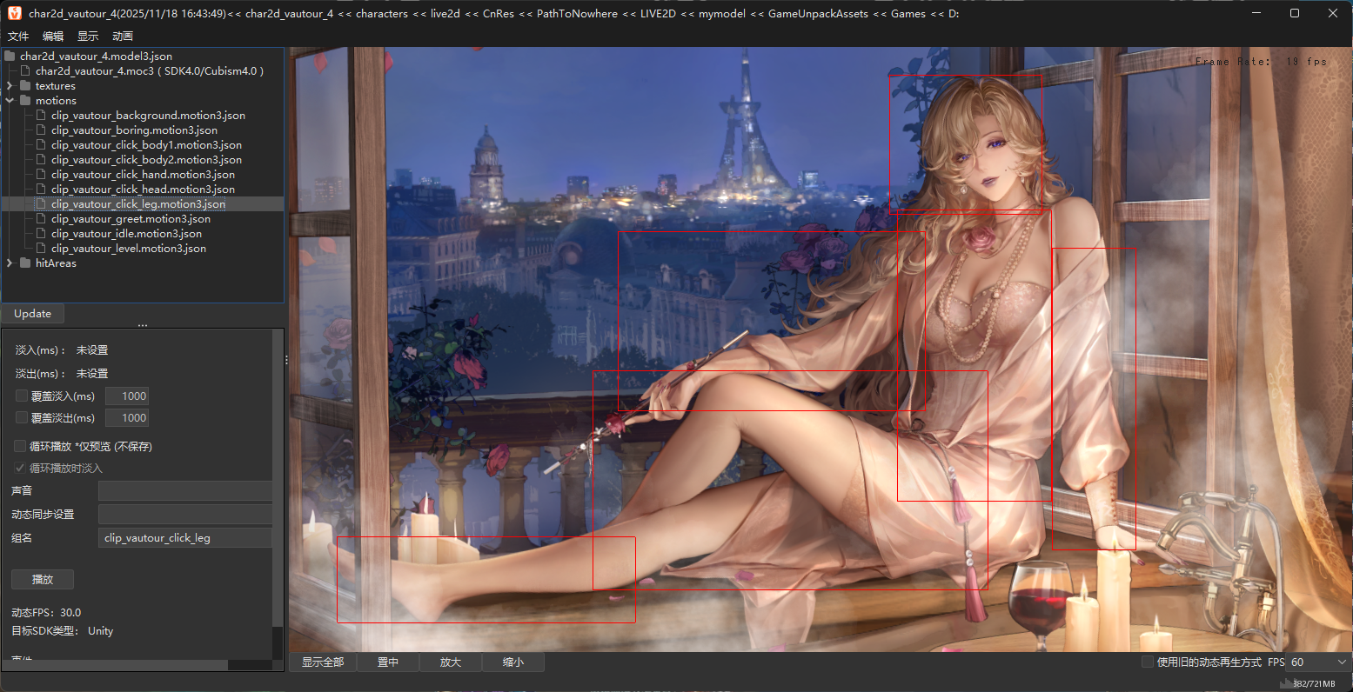Click the 覆盖淡出 1000 value field
The height and width of the screenshot is (692, 1353).
pyautogui.click(x=127, y=418)
